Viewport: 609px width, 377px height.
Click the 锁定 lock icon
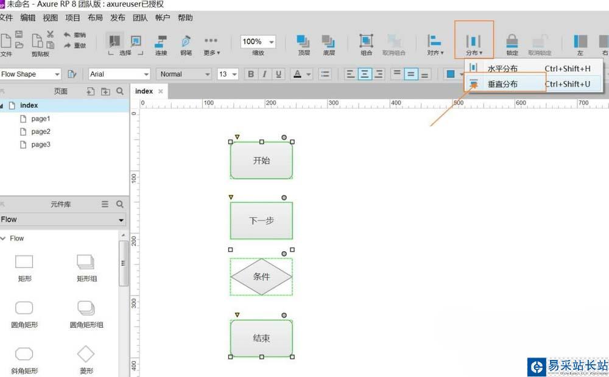[x=512, y=44]
